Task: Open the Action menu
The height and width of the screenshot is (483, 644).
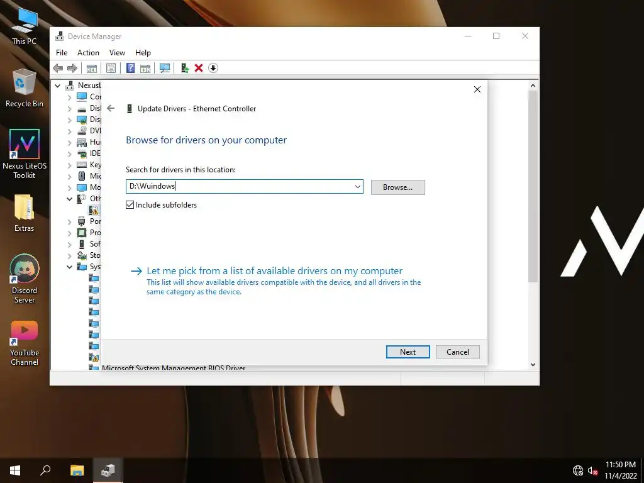Action: pos(88,53)
